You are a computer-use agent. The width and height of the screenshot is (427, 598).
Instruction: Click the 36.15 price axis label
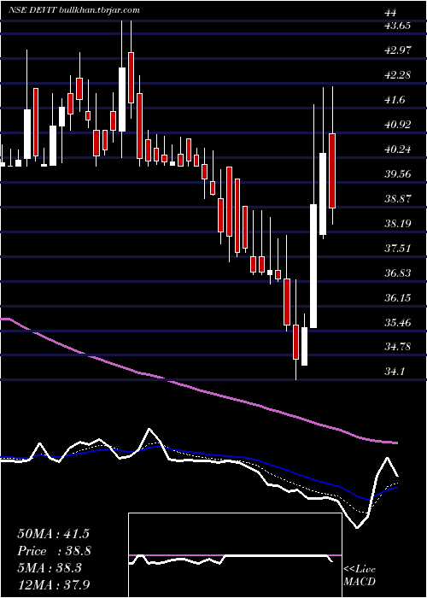point(398,297)
